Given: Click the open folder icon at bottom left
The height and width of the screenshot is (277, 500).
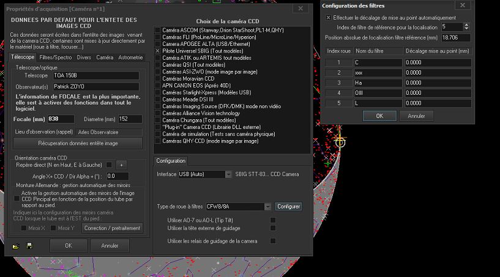Looking at the screenshot, I should click(17, 246).
